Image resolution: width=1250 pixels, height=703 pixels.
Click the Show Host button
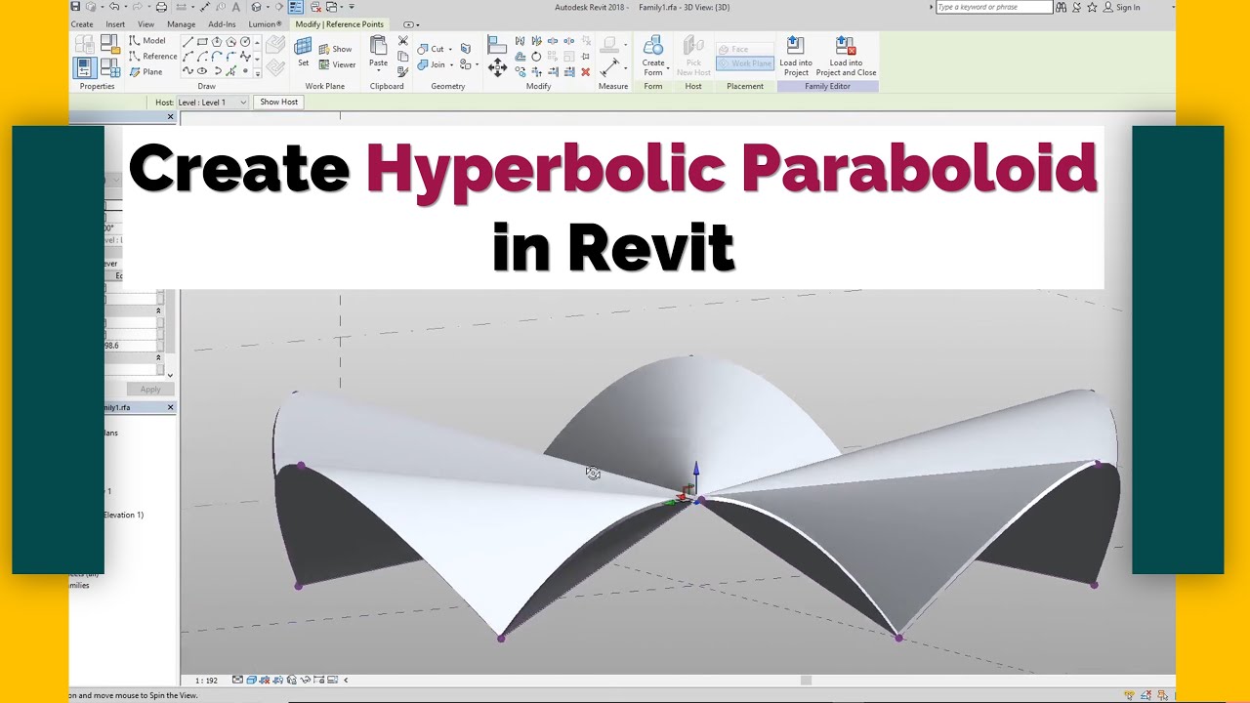click(x=278, y=102)
